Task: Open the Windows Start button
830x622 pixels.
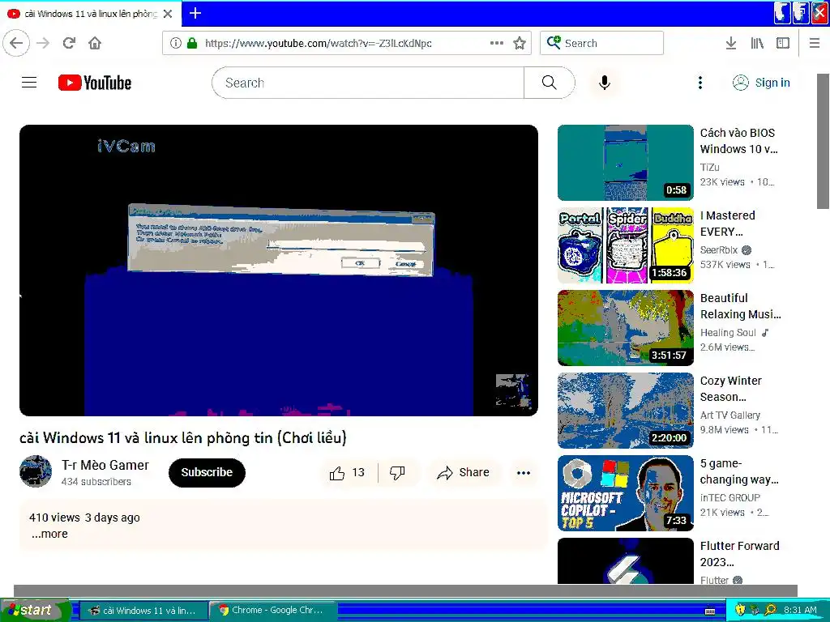Action: tap(35, 610)
